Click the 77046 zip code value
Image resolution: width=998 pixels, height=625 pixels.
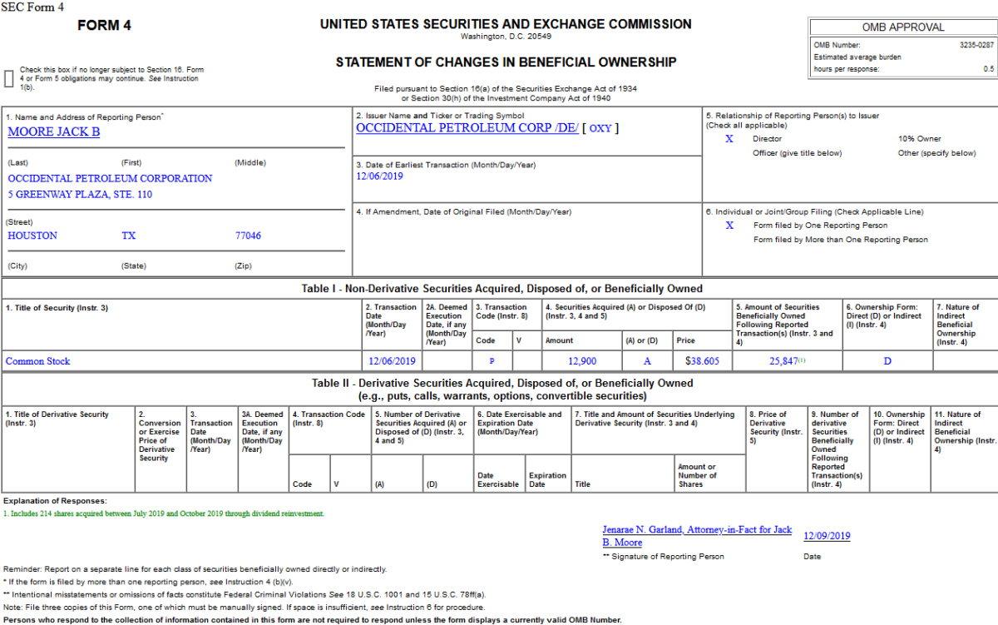pos(248,236)
